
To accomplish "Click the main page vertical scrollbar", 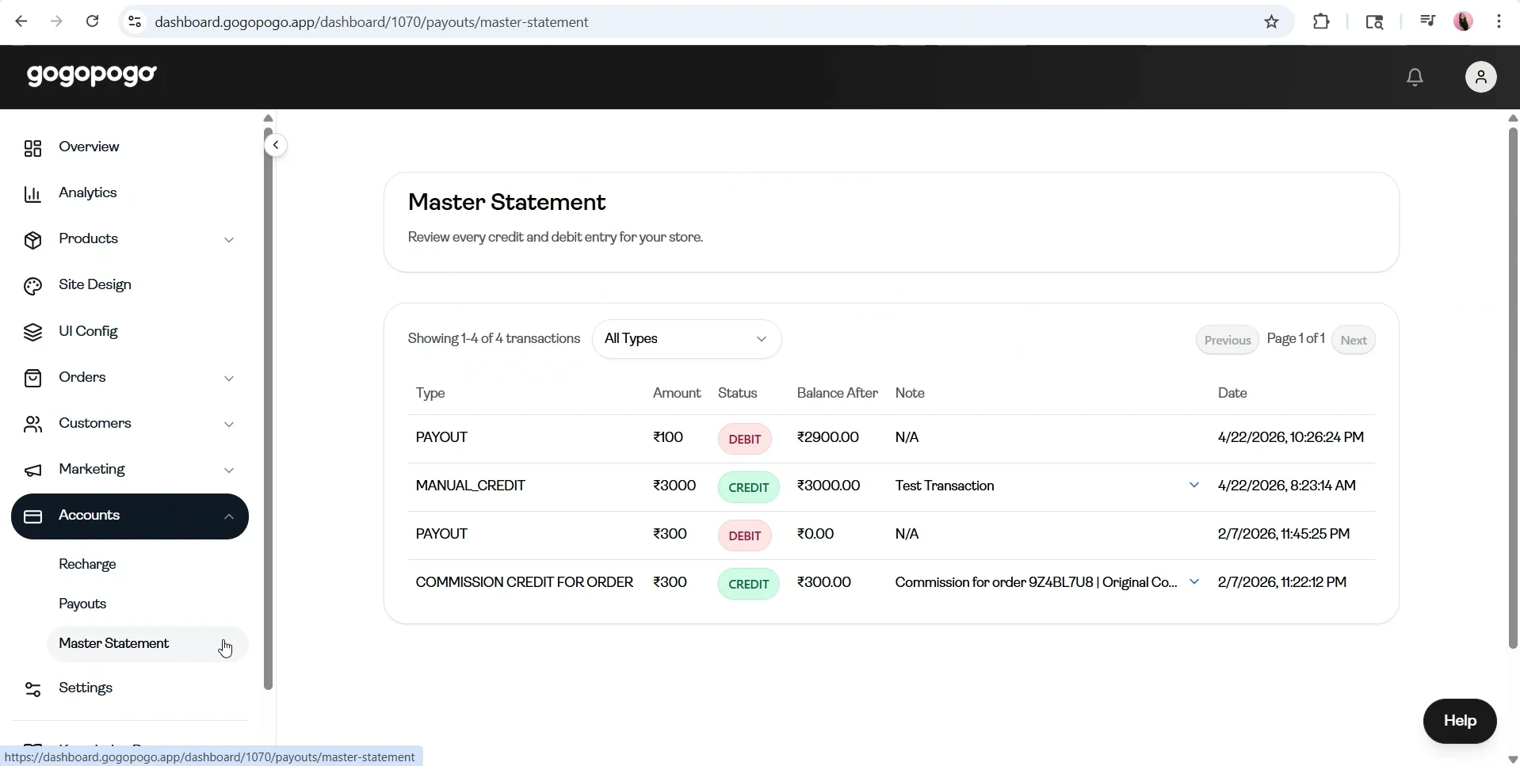I will pyautogui.click(x=1512, y=388).
